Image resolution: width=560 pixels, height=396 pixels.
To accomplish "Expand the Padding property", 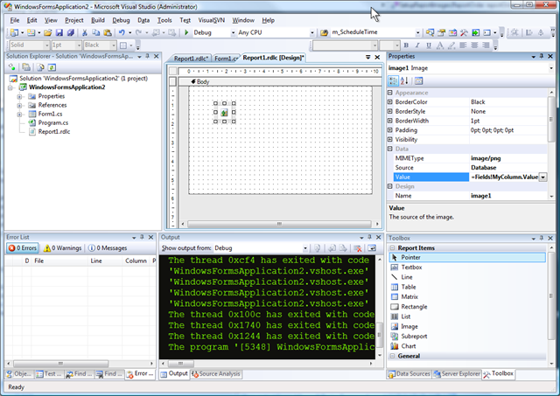I will [x=390, y=130].
